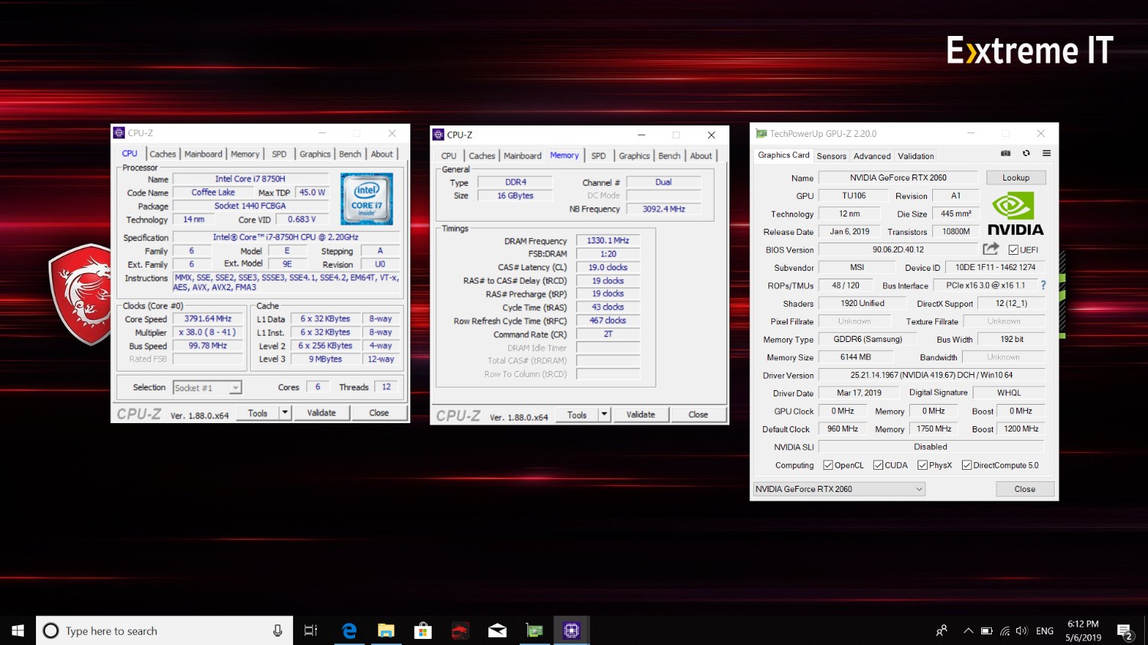Click the Memory Type value GDDR6 (Samsung)
This screenshot has width=1148, height=645.
(868, 339)
